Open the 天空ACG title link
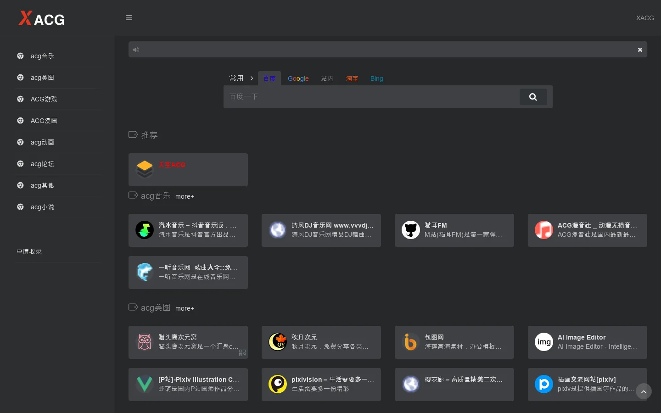Image resolution: width=661 pixels, height=413 pixels. [172, 164]
